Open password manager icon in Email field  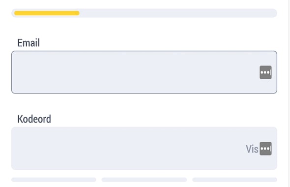265,72
